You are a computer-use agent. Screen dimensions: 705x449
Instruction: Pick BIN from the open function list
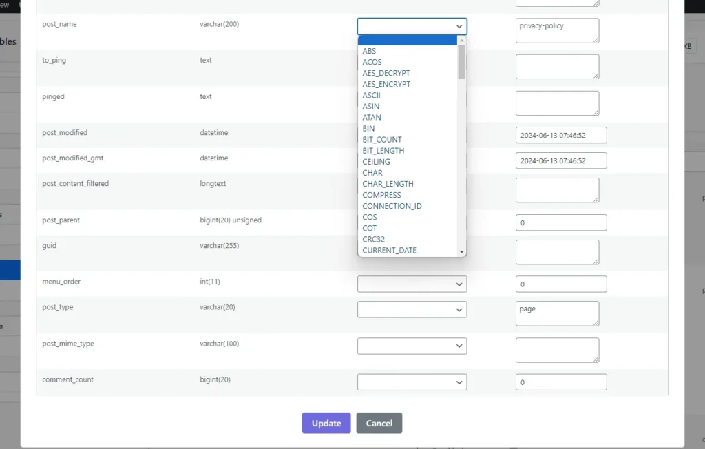[368, 128]
